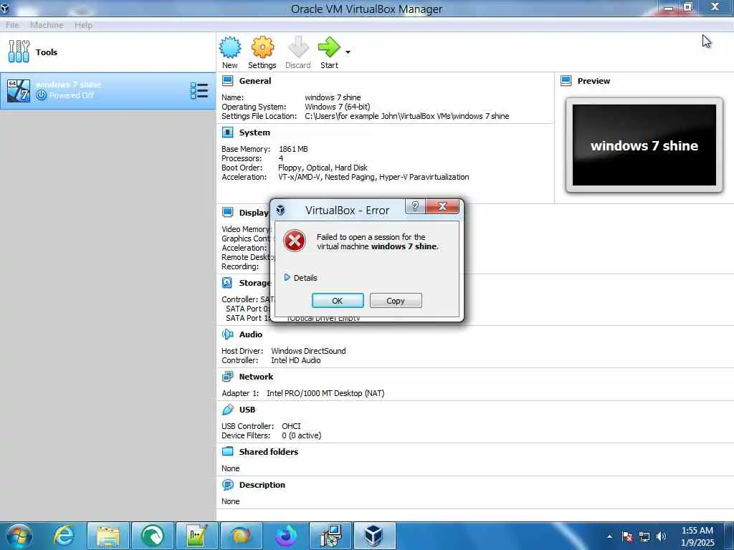734x550 pixels.
Task: Click the Intel PRO/1000 MT Desktop (NAT) adapter text
Action: [325, 393]
